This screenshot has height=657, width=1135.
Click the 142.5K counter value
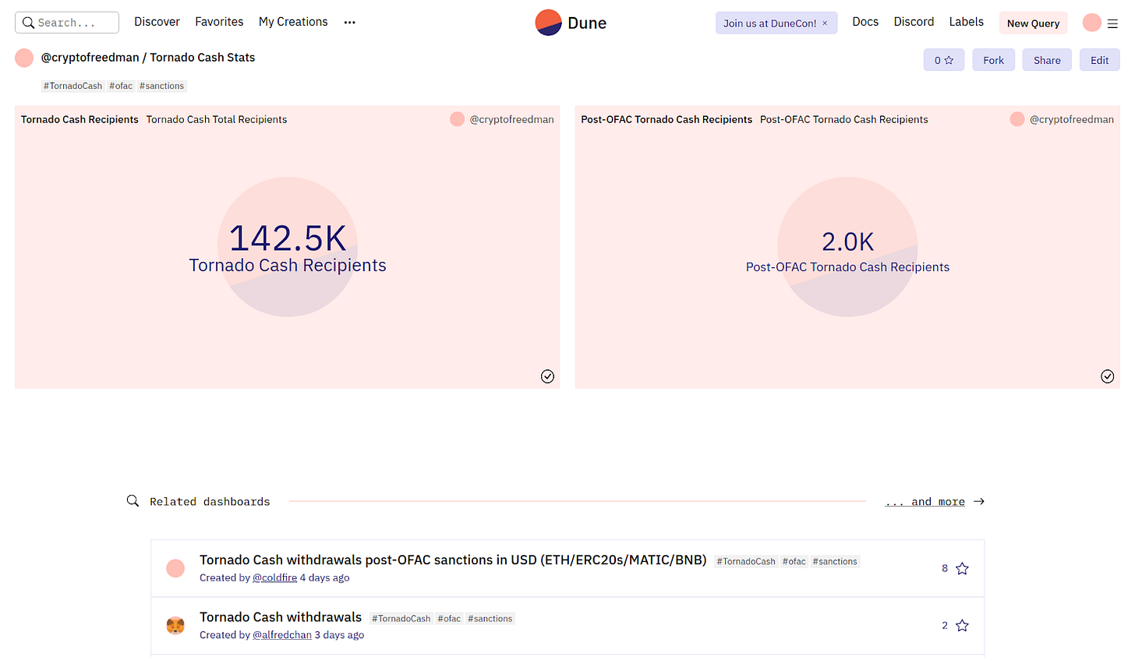(x=288, y=238)
